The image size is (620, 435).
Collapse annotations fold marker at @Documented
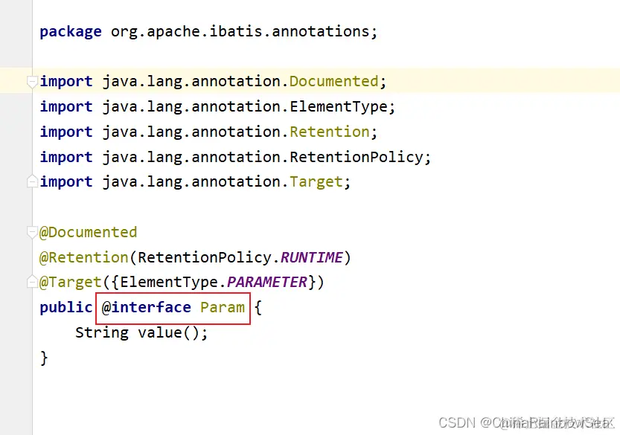point(32,232)
